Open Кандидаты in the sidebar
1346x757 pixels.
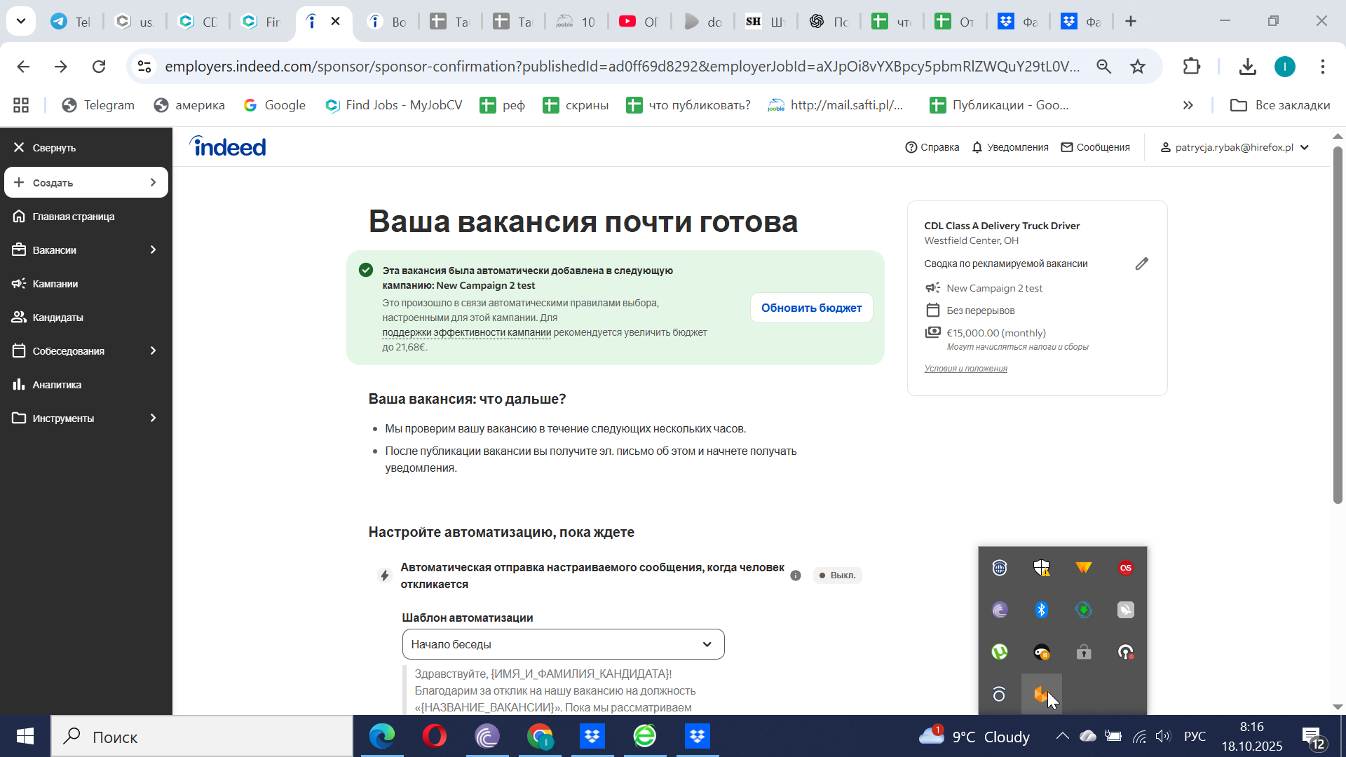click(57, 318)
